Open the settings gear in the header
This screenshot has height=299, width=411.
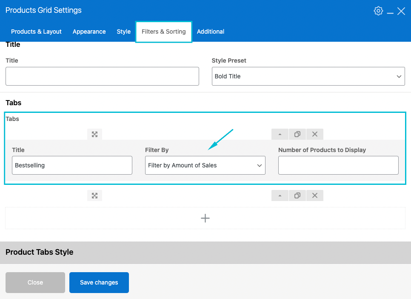pos(378,11)
